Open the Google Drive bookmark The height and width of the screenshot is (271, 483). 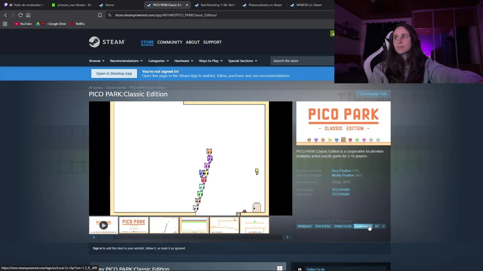pos(51,24)
